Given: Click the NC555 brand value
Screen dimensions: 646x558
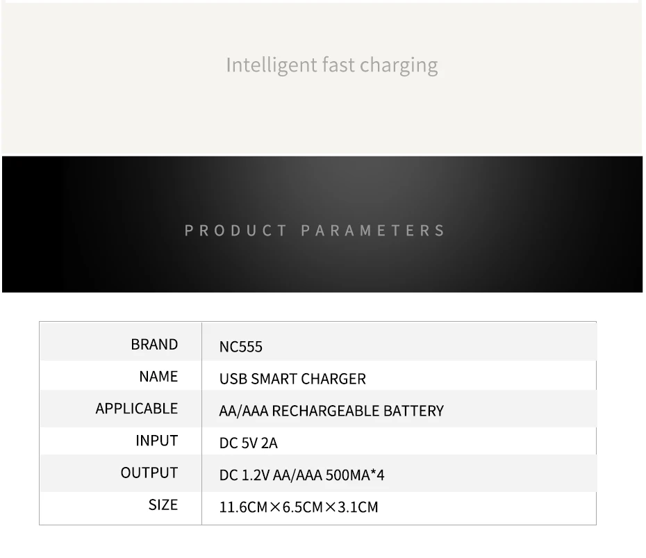Looking at the screenshot, I should pyautogui.click(x=240, y=347).
